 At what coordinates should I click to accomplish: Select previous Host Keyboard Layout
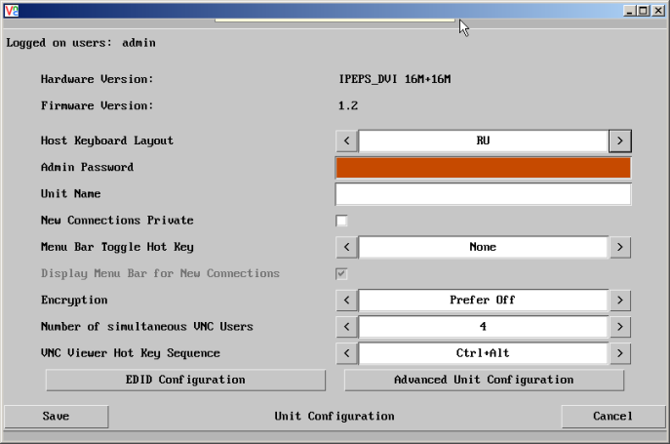[346, 141]
